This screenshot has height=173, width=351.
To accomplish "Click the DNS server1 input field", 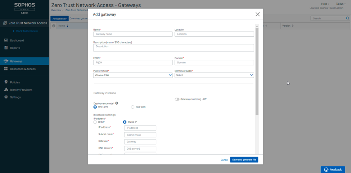I will point(140,149).
